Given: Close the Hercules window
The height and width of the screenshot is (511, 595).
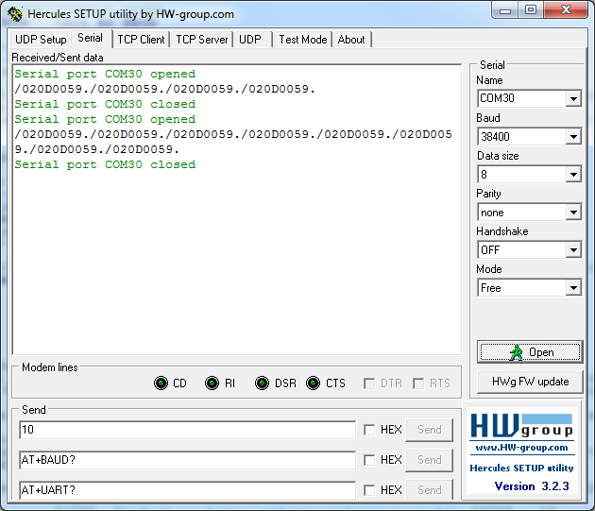Looking at the screenshot, I should click(x=566, y=10).
